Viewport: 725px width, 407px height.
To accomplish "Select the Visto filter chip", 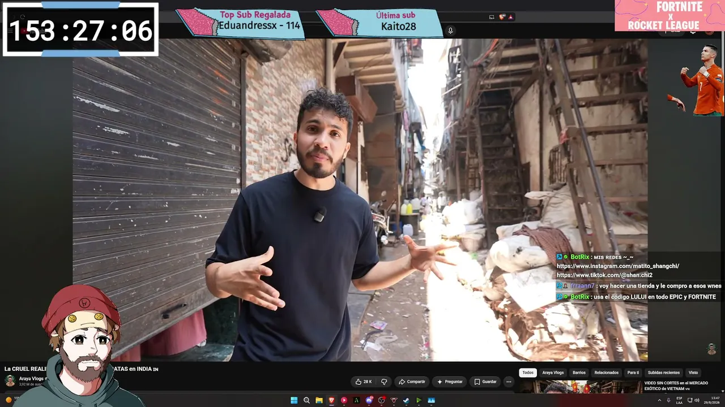I will pos(693,373).
